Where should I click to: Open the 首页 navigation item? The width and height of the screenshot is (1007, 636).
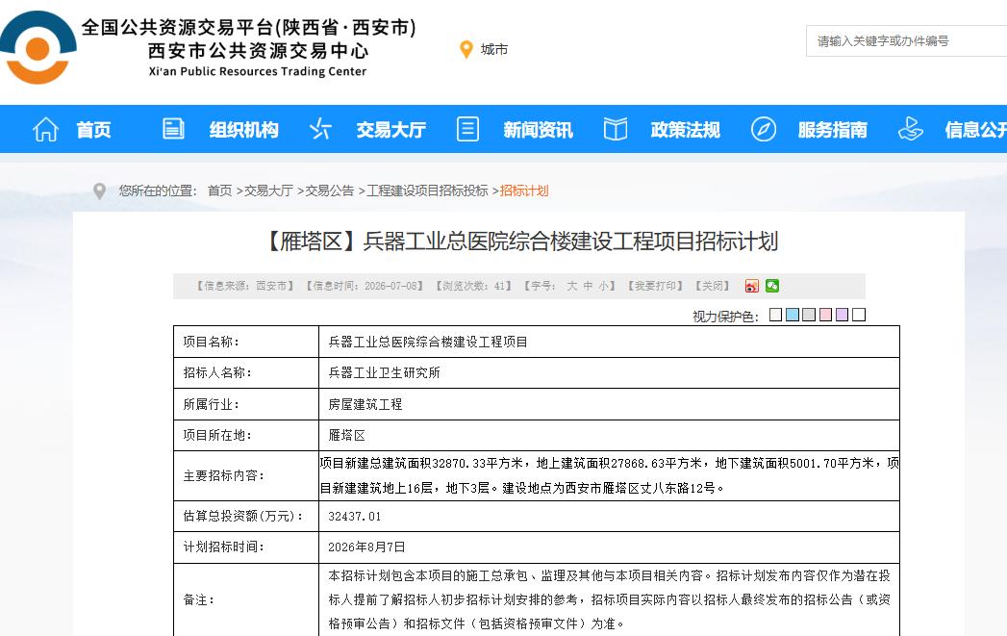(93, 130)
